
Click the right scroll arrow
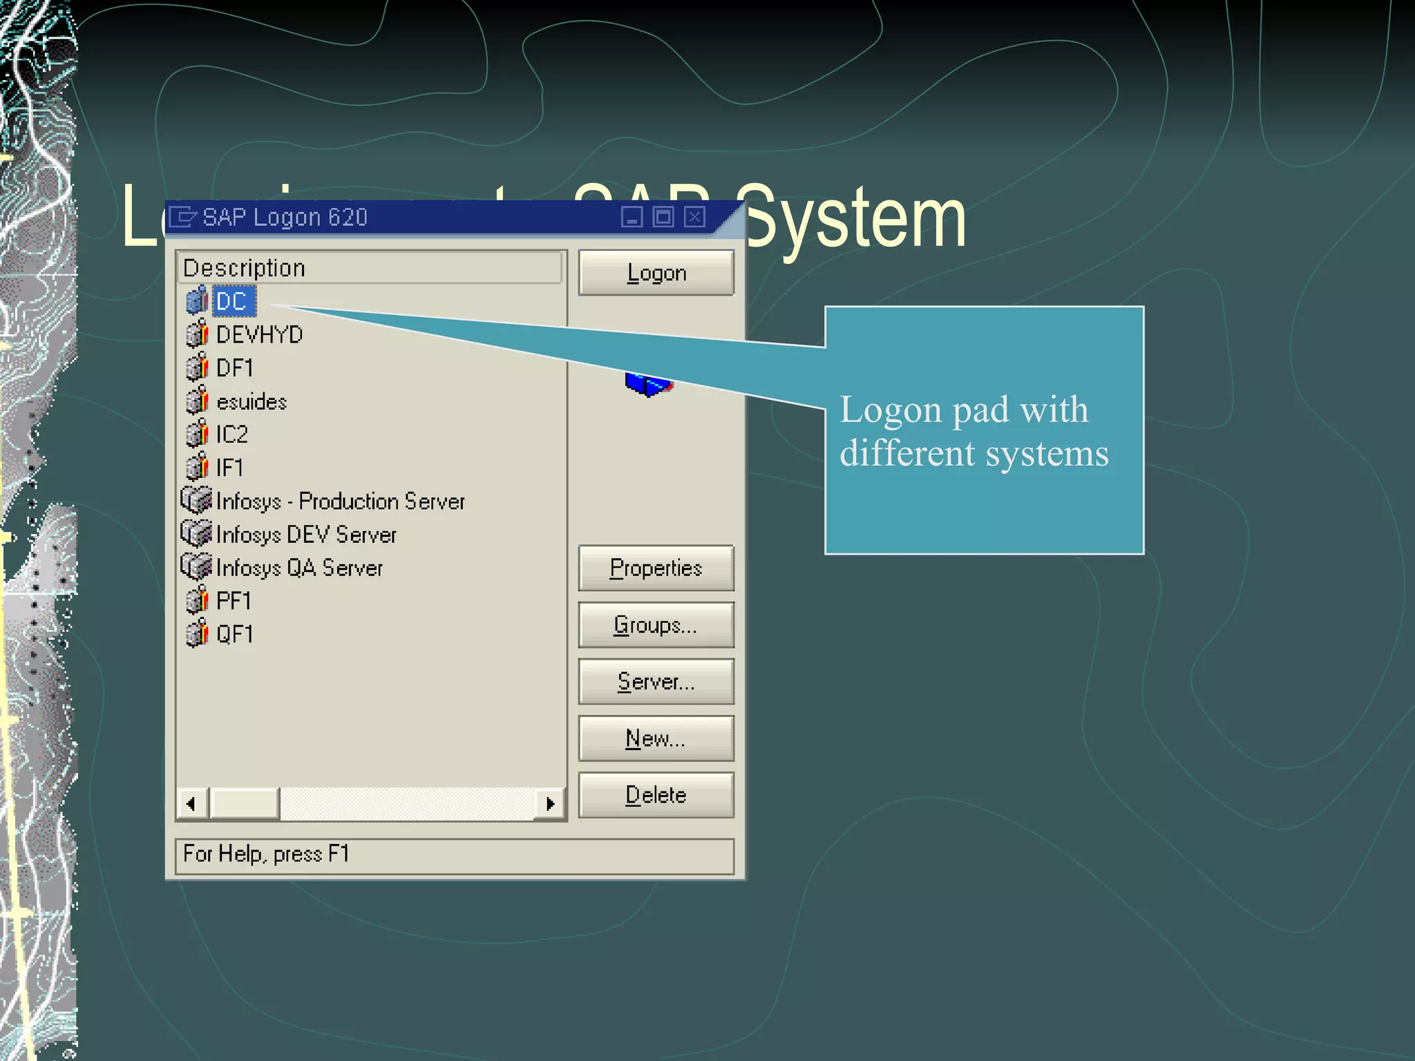(550, 803)
